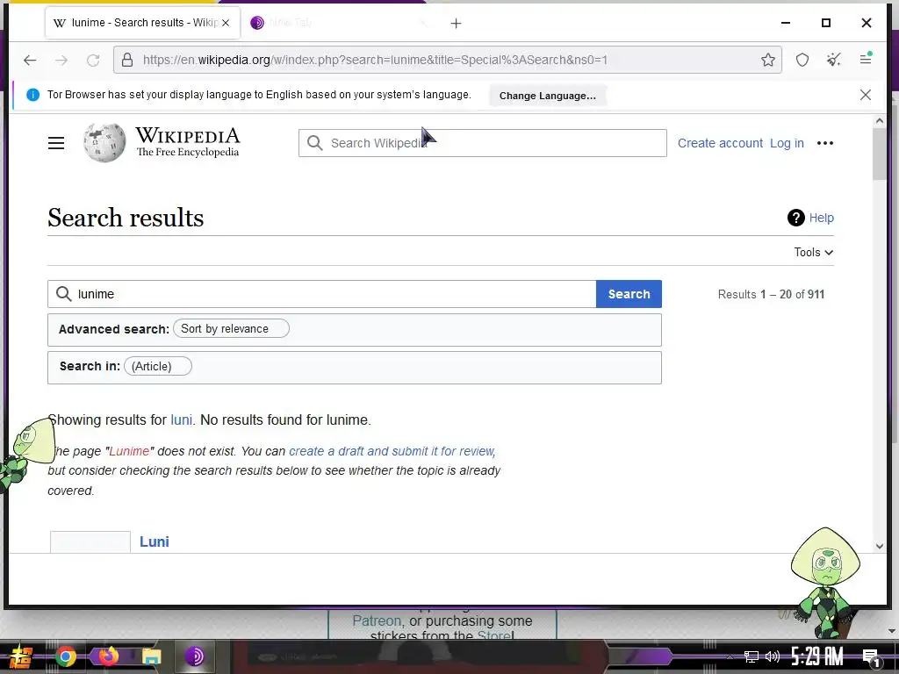Click the blue Search button
Viewport: 899px width, 674px height.
(629, 294)
